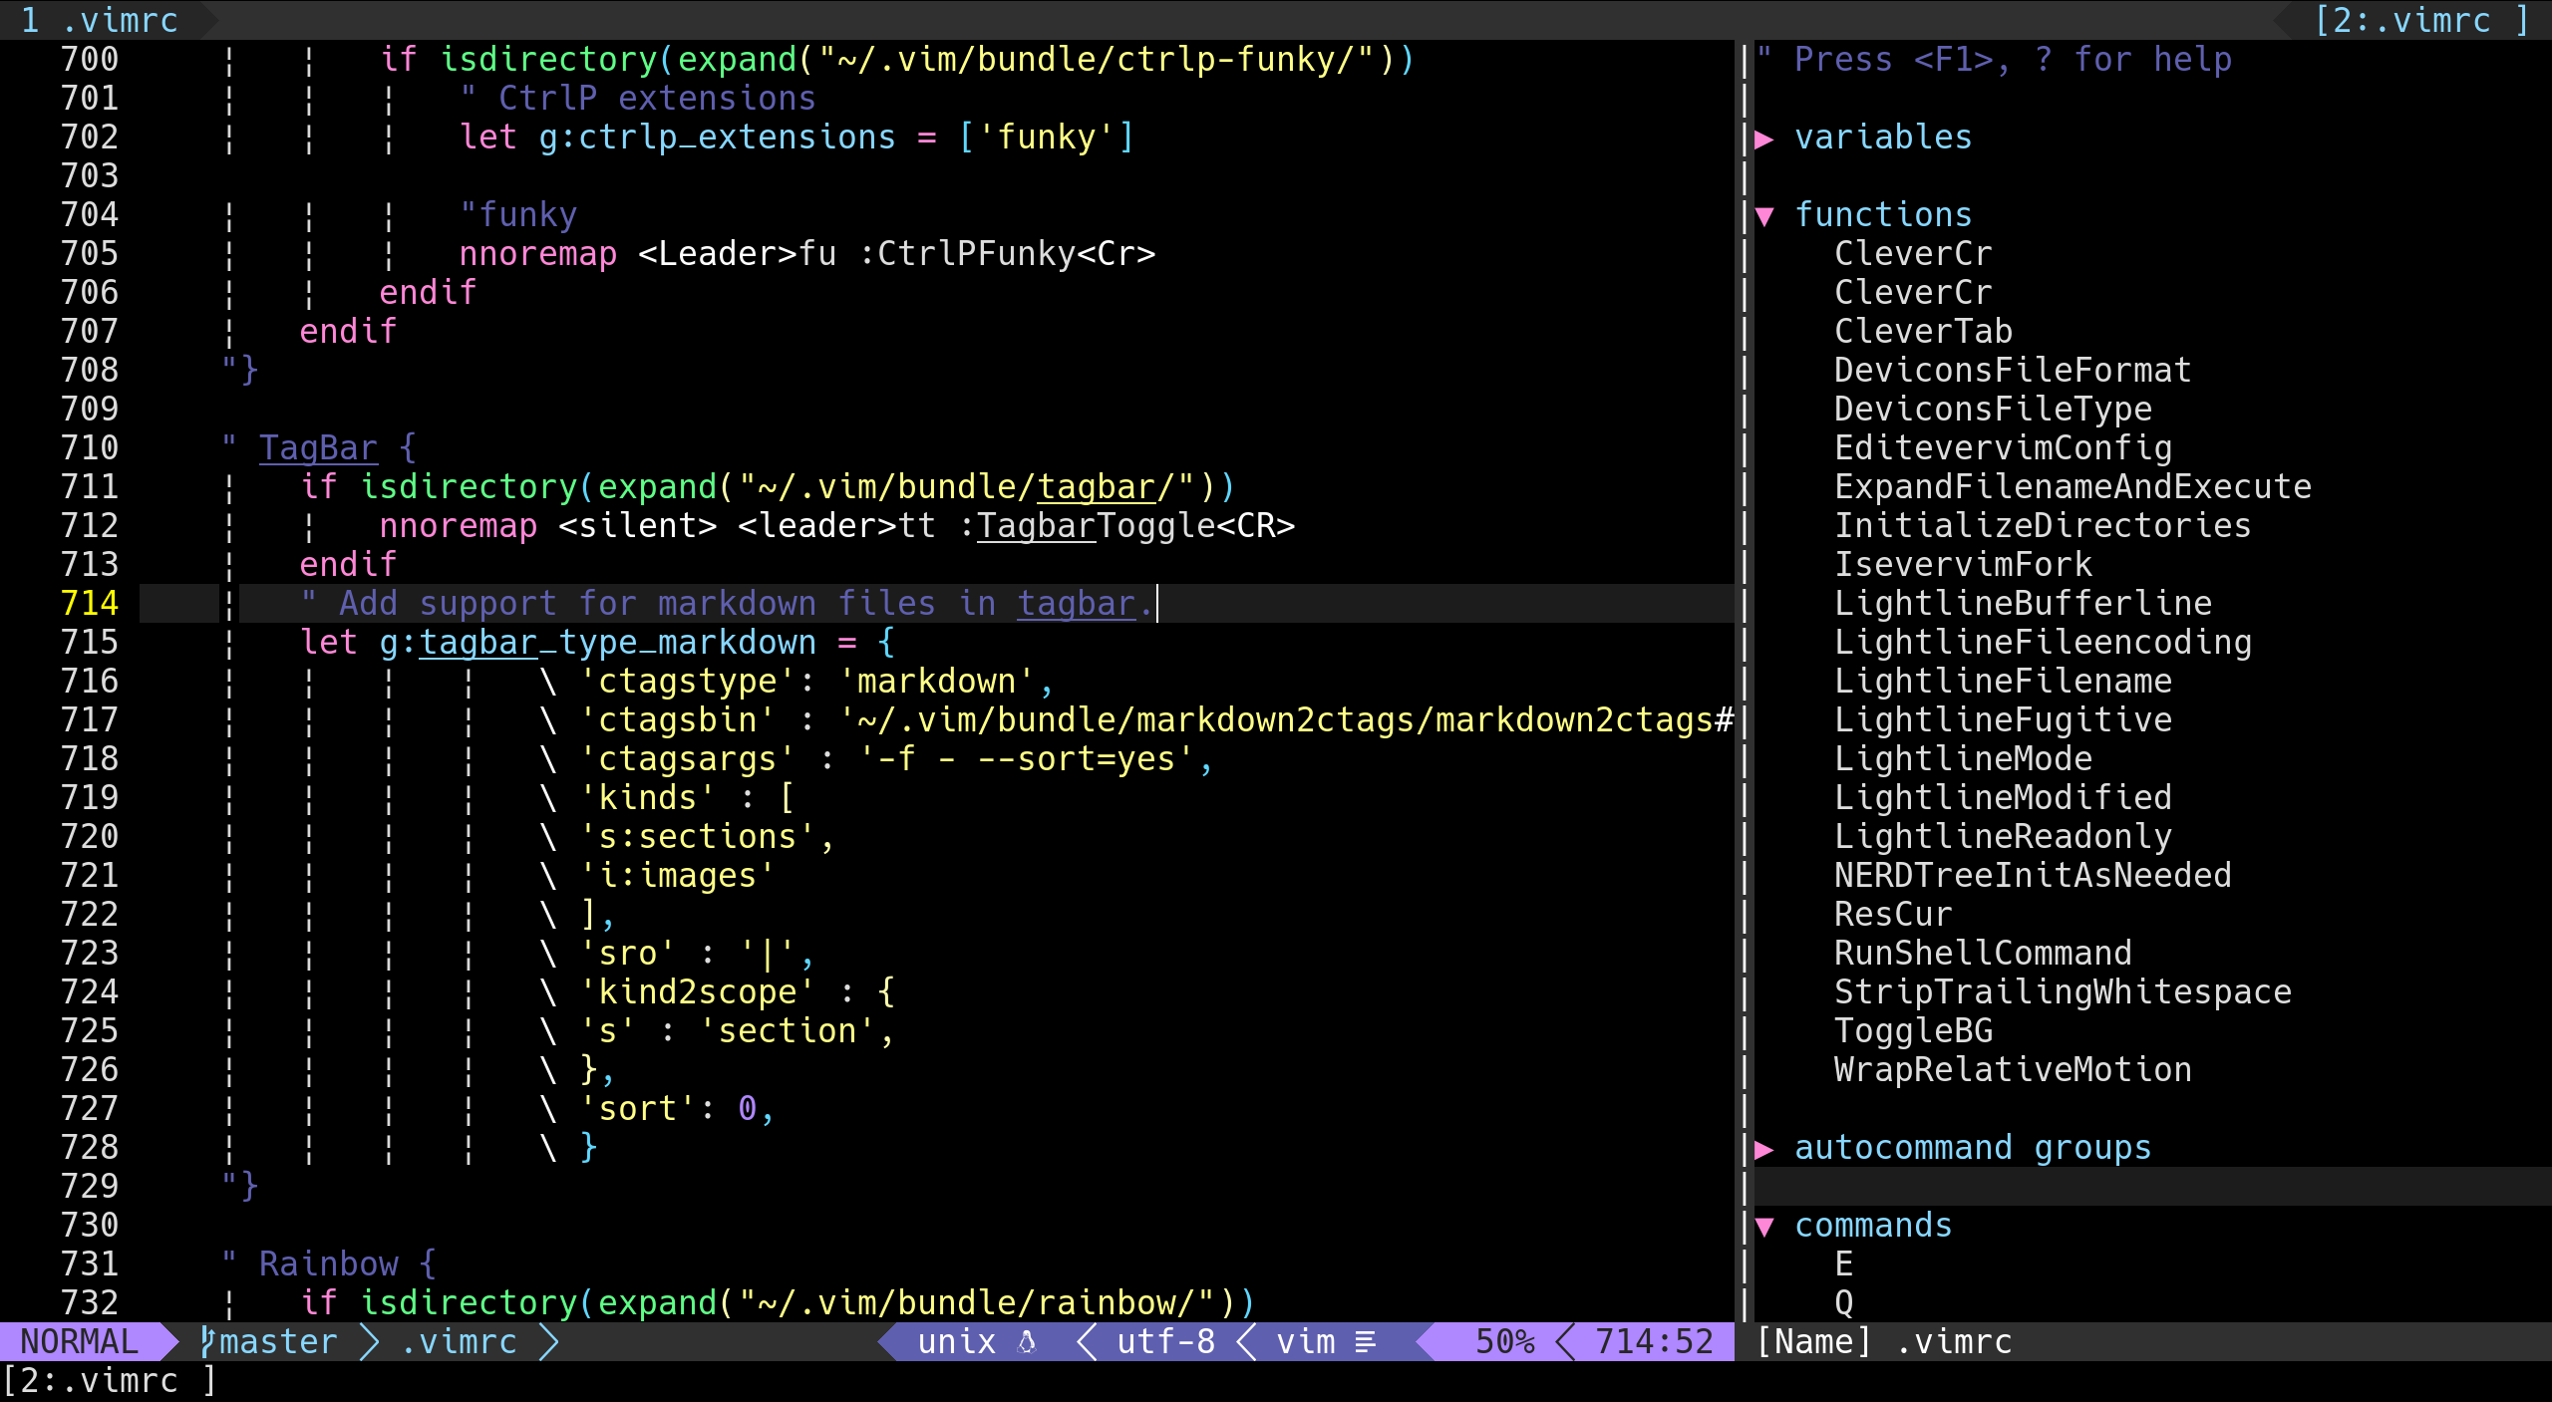The height and width of the screenshot is (1402, 2552).
Task: Expand the variables section arrow
Action: tap(1764, 138)
